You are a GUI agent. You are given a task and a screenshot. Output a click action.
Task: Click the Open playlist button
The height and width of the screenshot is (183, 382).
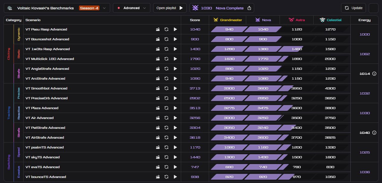(170, 8)
